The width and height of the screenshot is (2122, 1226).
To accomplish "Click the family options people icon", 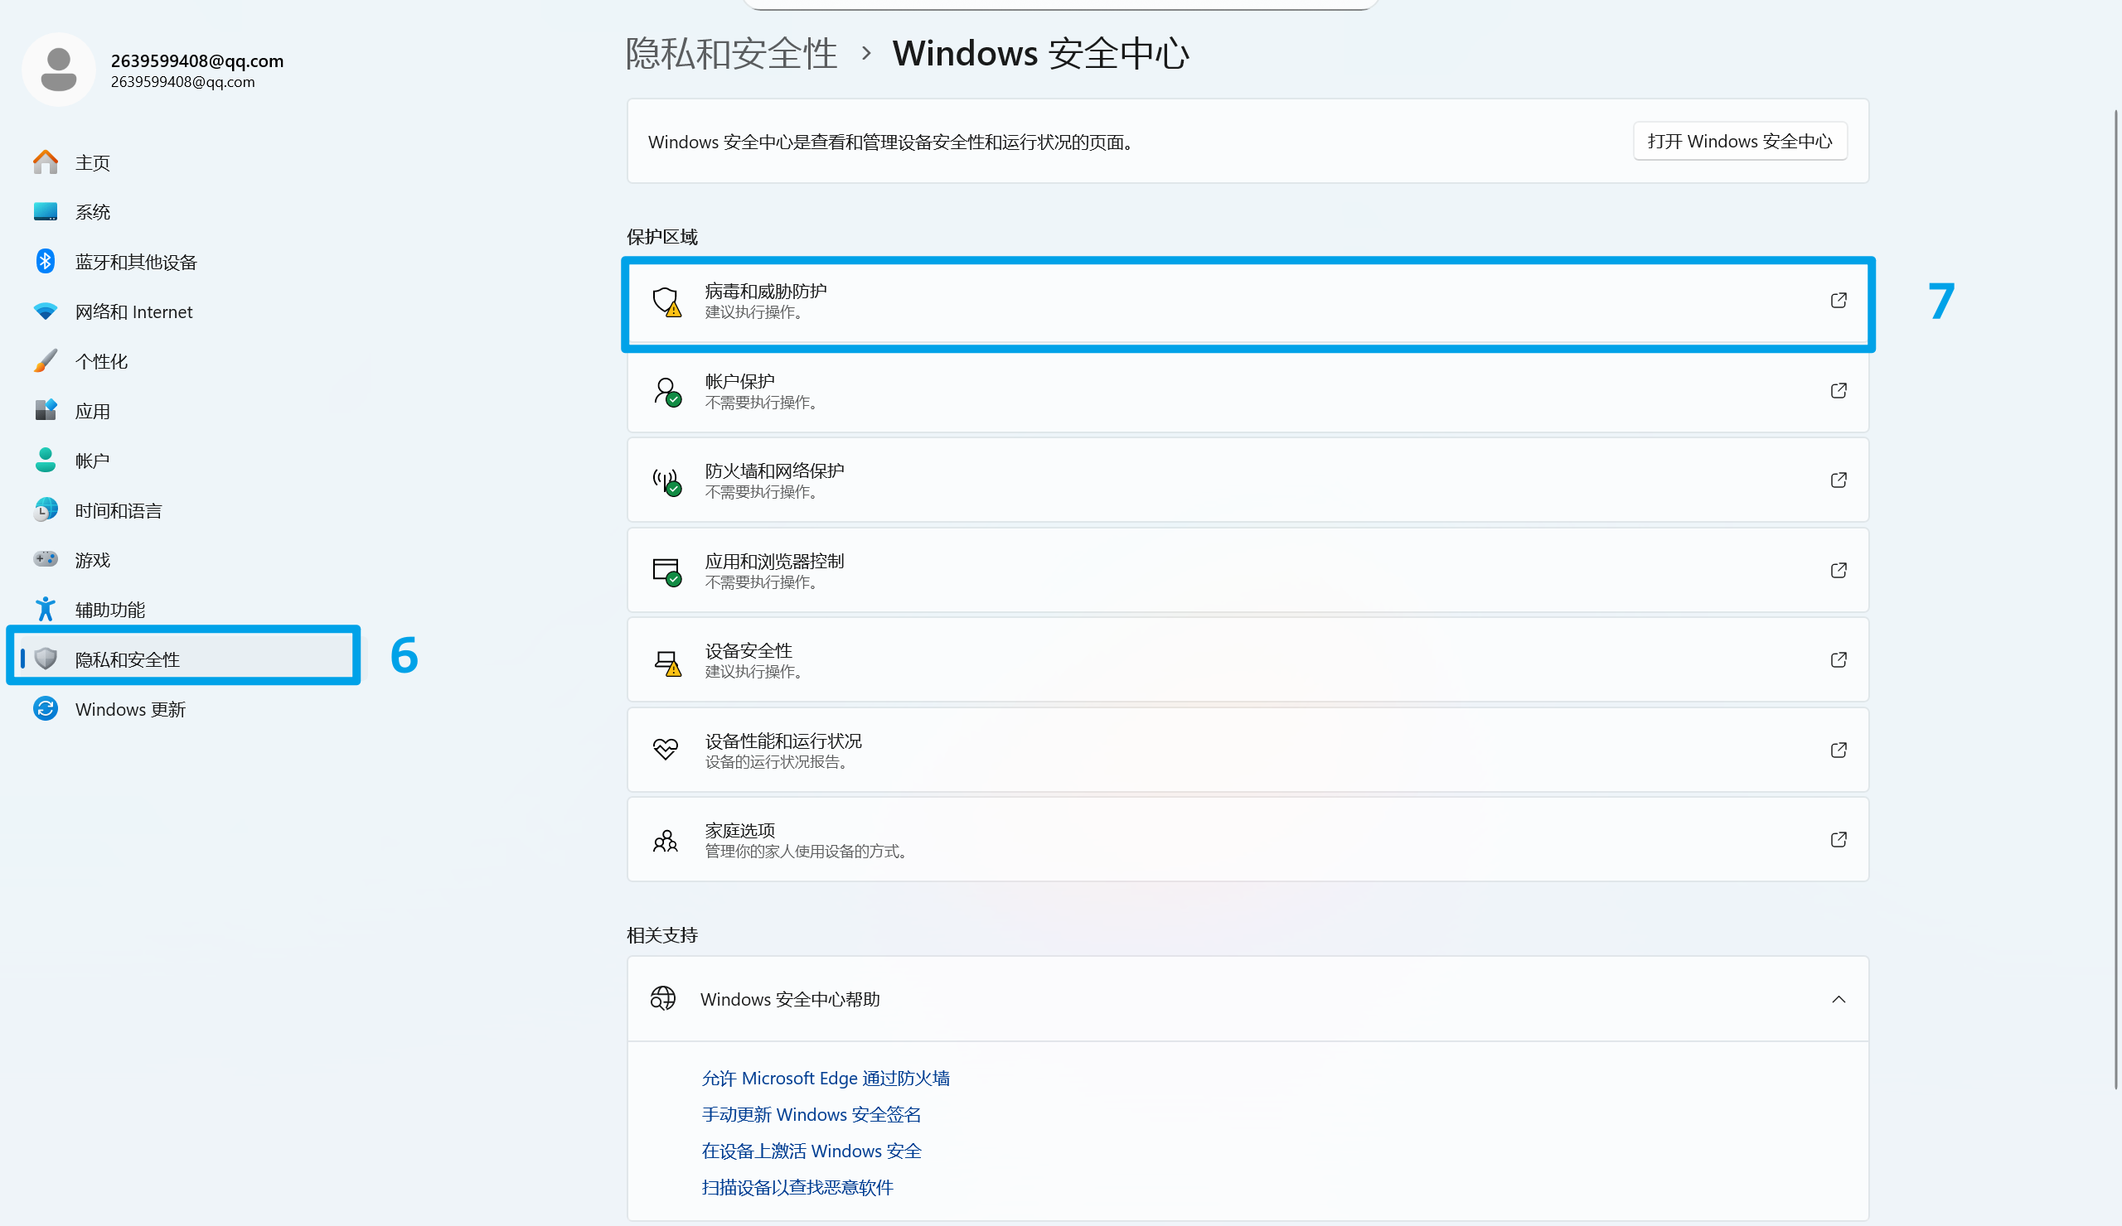I will point(666,840).
